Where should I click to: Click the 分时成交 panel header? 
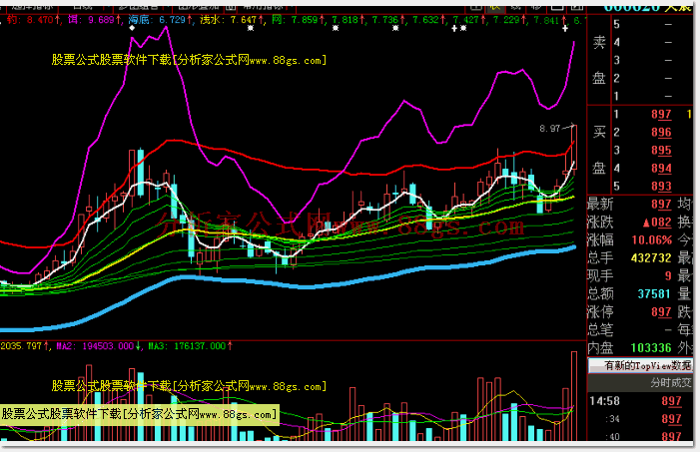pyautogui.click(x=671, y=383)
